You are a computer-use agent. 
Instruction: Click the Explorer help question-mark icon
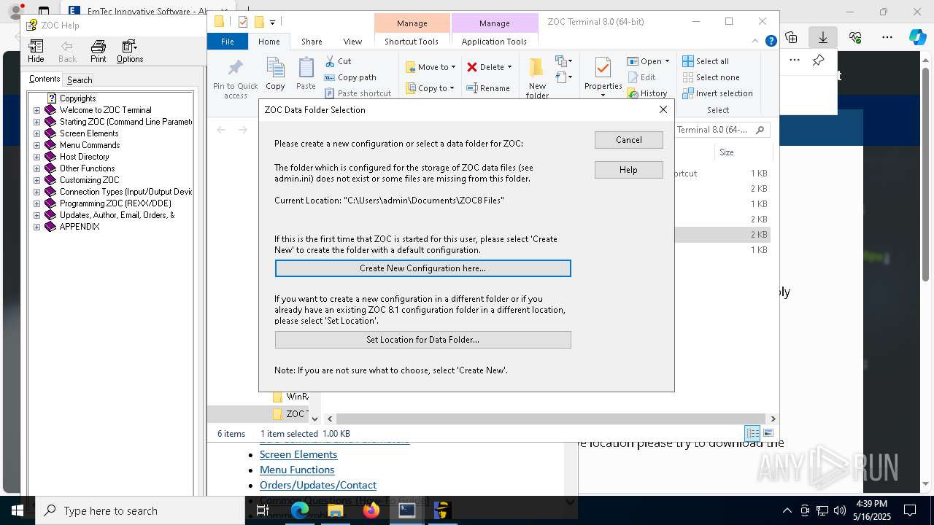pyautogui.click(x=771, y=42)
